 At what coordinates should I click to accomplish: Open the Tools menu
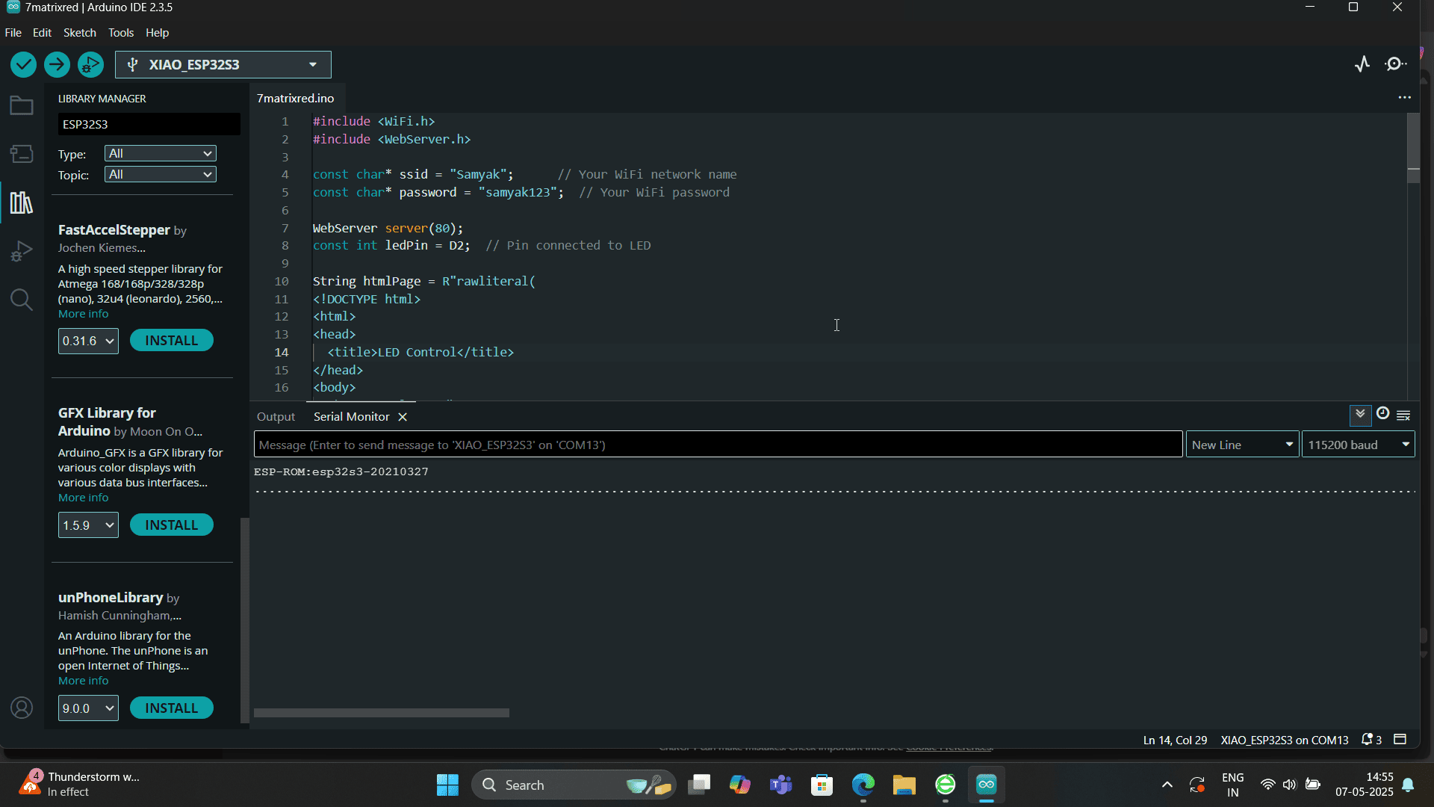click(121, 33)
